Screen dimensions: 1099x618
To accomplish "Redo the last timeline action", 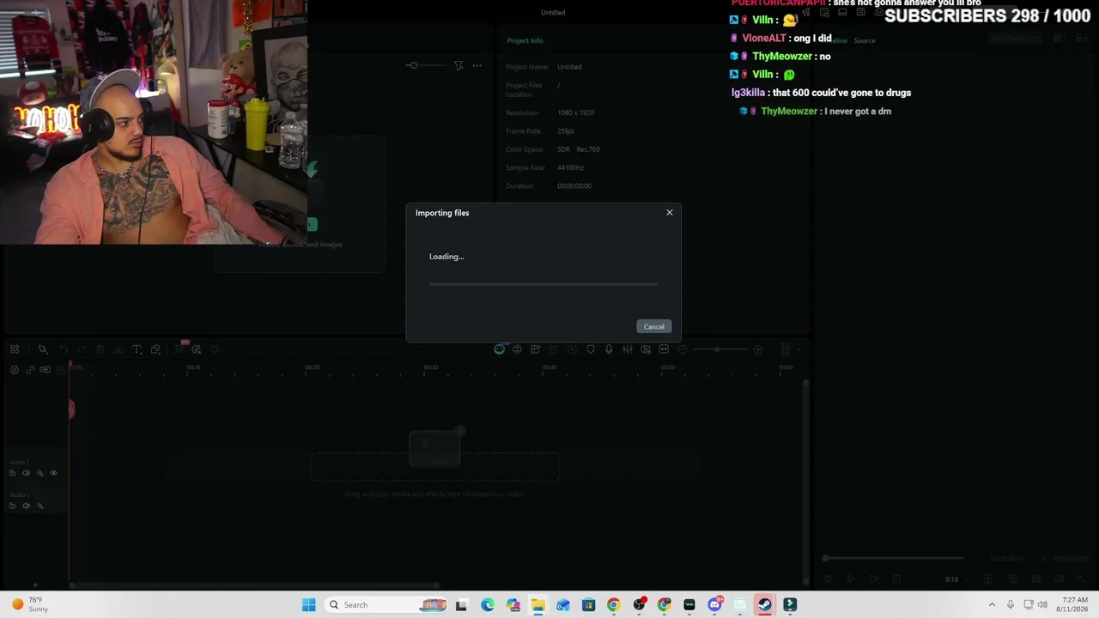I will pos(82,349).
